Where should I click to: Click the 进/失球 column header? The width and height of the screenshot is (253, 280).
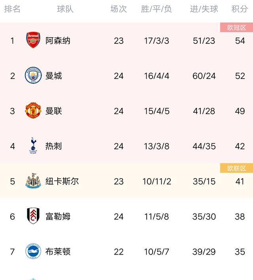[204, 9]
